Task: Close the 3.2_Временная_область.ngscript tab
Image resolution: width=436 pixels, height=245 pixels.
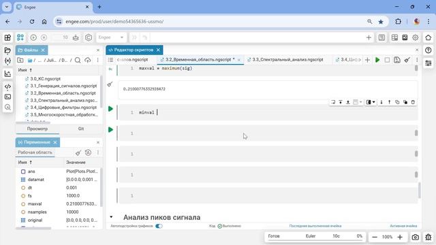Action: [239, 60]
